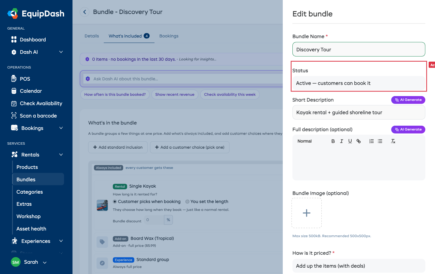Click the Rentals tools icon
The width and height of the screenshot is (435, 274).
(x=14, y=154)
